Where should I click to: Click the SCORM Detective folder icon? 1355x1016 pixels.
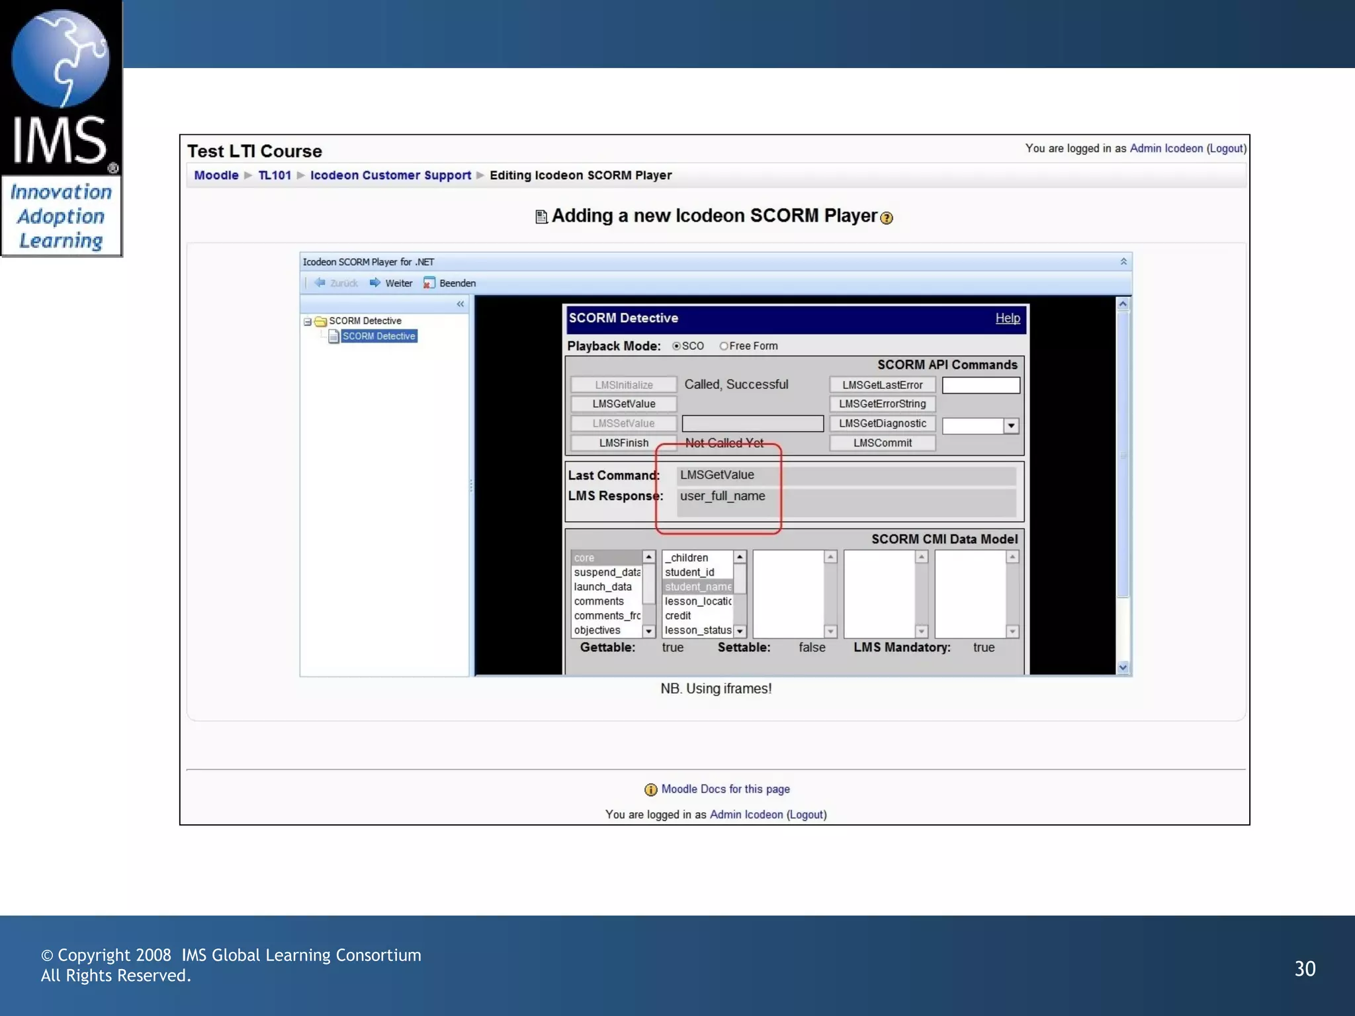coord(321,321)
